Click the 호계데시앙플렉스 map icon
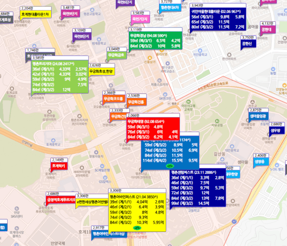287x246 pixels. (17, 228)
